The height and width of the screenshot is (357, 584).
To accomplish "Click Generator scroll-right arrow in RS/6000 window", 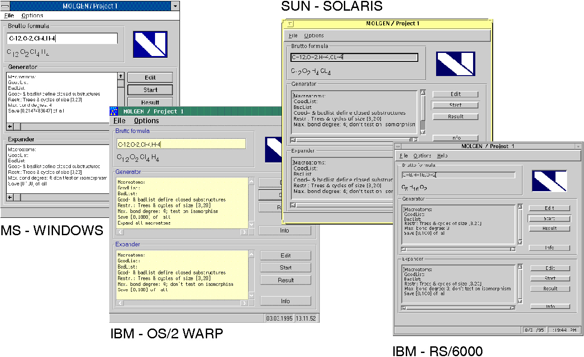I will pos(513,249).
